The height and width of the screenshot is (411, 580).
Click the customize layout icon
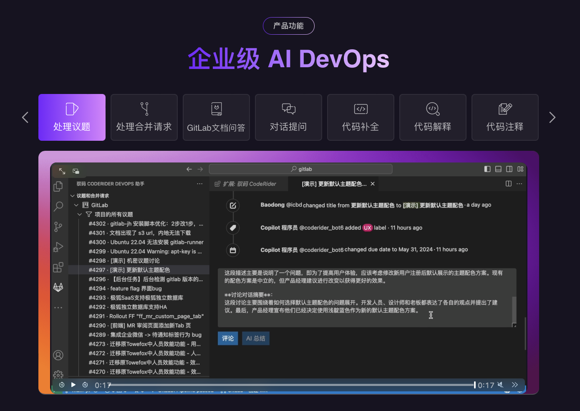pos(520,169)
